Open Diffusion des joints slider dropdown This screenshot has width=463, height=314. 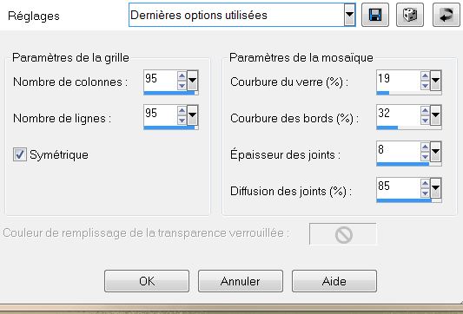coord(436,188)
